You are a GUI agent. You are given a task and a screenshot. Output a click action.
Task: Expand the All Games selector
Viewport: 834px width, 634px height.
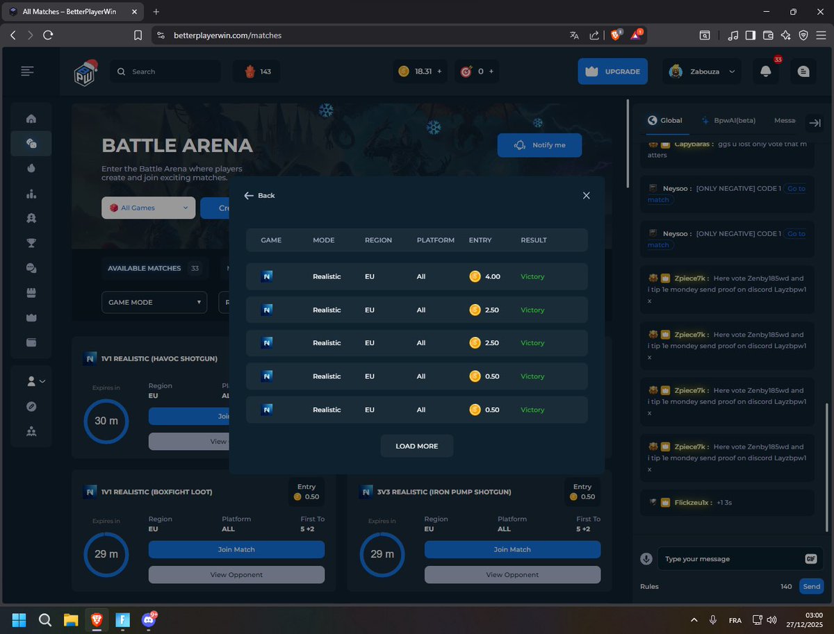pos(148,208)
